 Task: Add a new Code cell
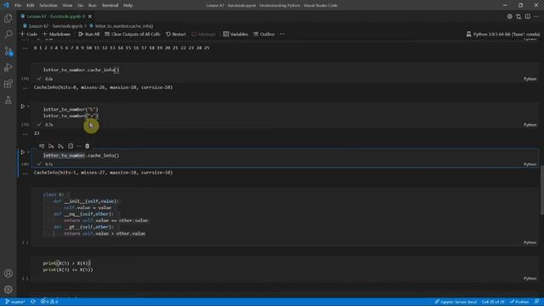(x=29, y=34)
